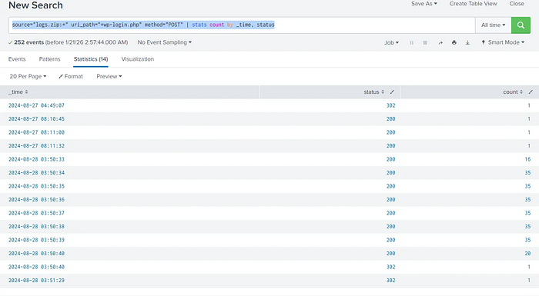Viewport: 539px width, 296px height.
Task: Click time 2024-08-28 03:50:39
Action: pos(36,240)
